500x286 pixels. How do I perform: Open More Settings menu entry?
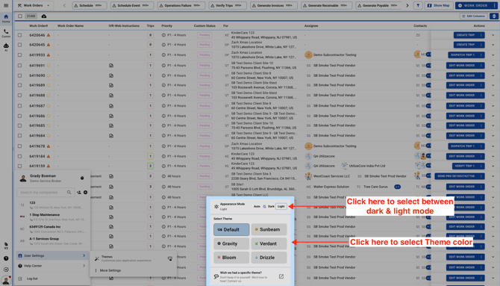tap(110, 270)
